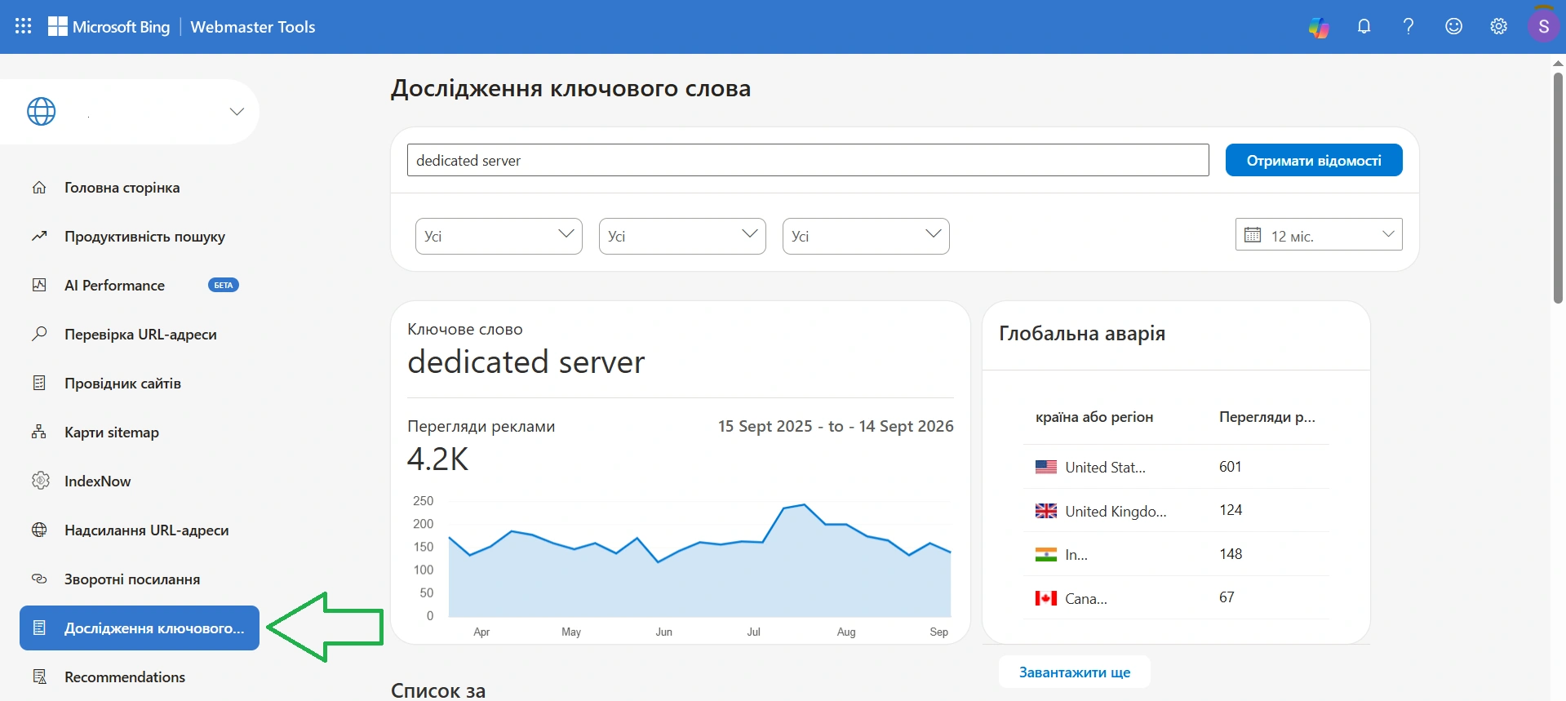Click date range 15 Sept 2025 - 14 Sept 2026
This screenshot has width=1566, height=701.
836,426
